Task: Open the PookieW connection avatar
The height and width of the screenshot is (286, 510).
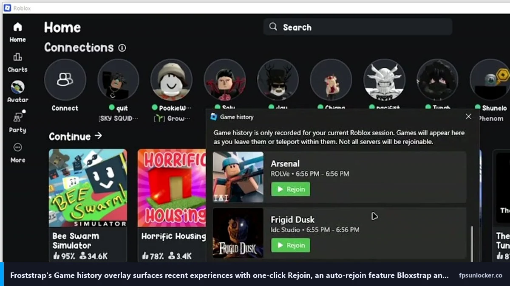Action: click(x=171, y=79)
